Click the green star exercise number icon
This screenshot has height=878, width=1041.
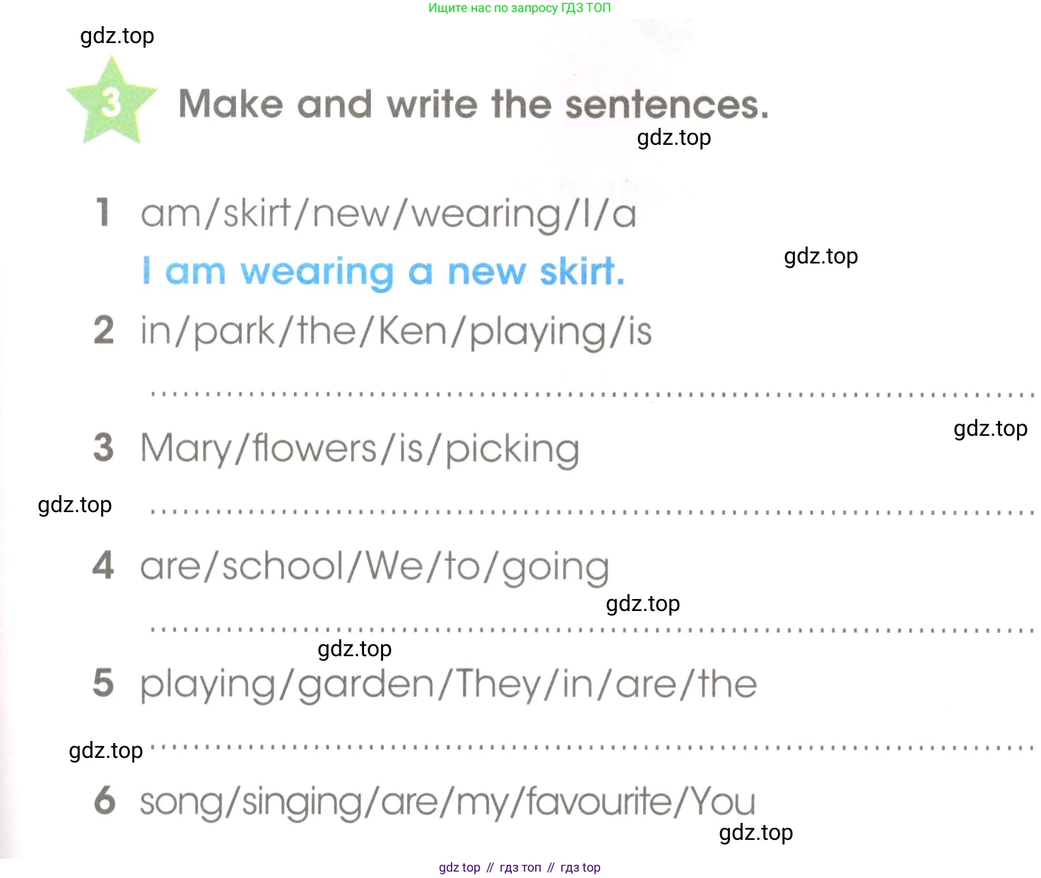[111, 102]
